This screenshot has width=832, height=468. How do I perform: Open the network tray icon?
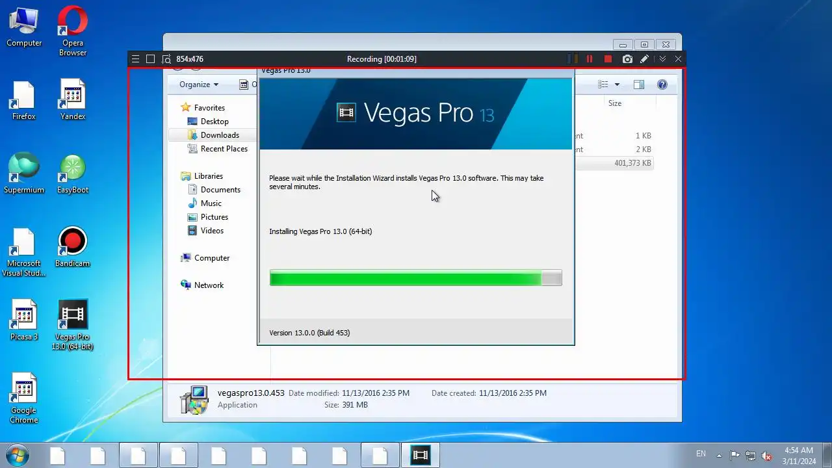(751, 455)
